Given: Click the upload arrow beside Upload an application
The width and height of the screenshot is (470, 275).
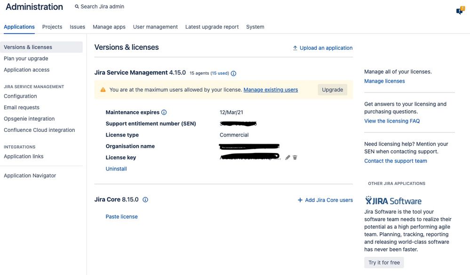Looking at the screenshot, I should (295, 47).
